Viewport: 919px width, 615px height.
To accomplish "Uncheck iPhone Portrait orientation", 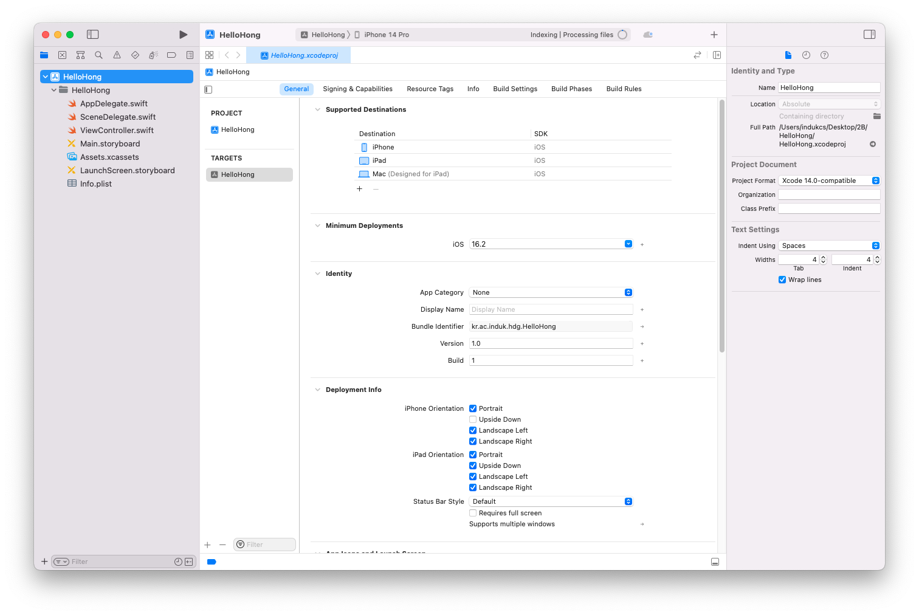I will pos(473,408).
